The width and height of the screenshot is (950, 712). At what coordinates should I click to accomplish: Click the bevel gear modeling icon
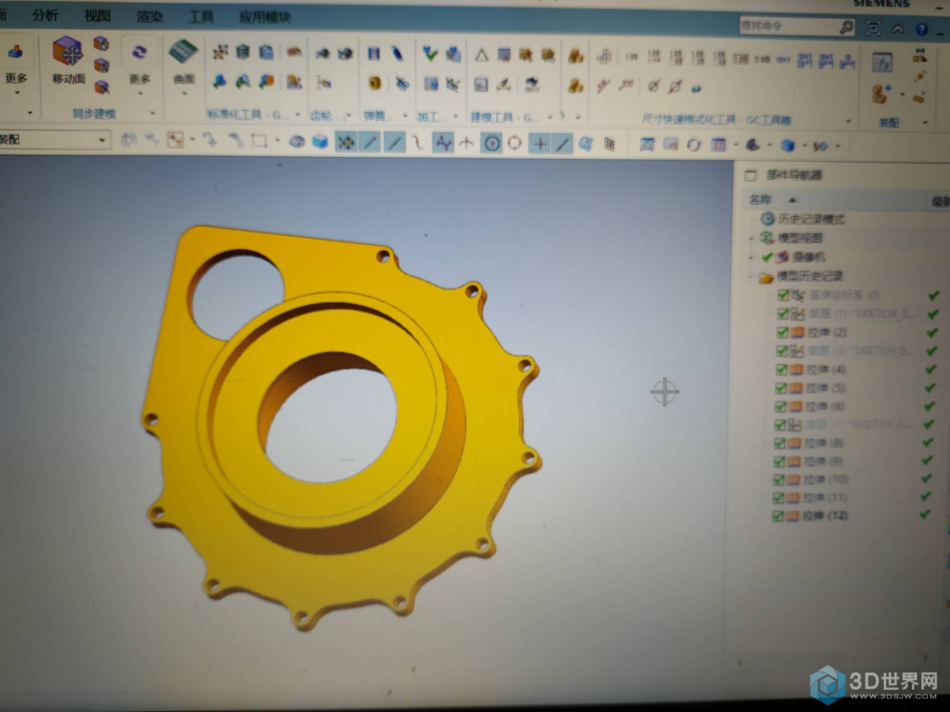coord(345,53)
